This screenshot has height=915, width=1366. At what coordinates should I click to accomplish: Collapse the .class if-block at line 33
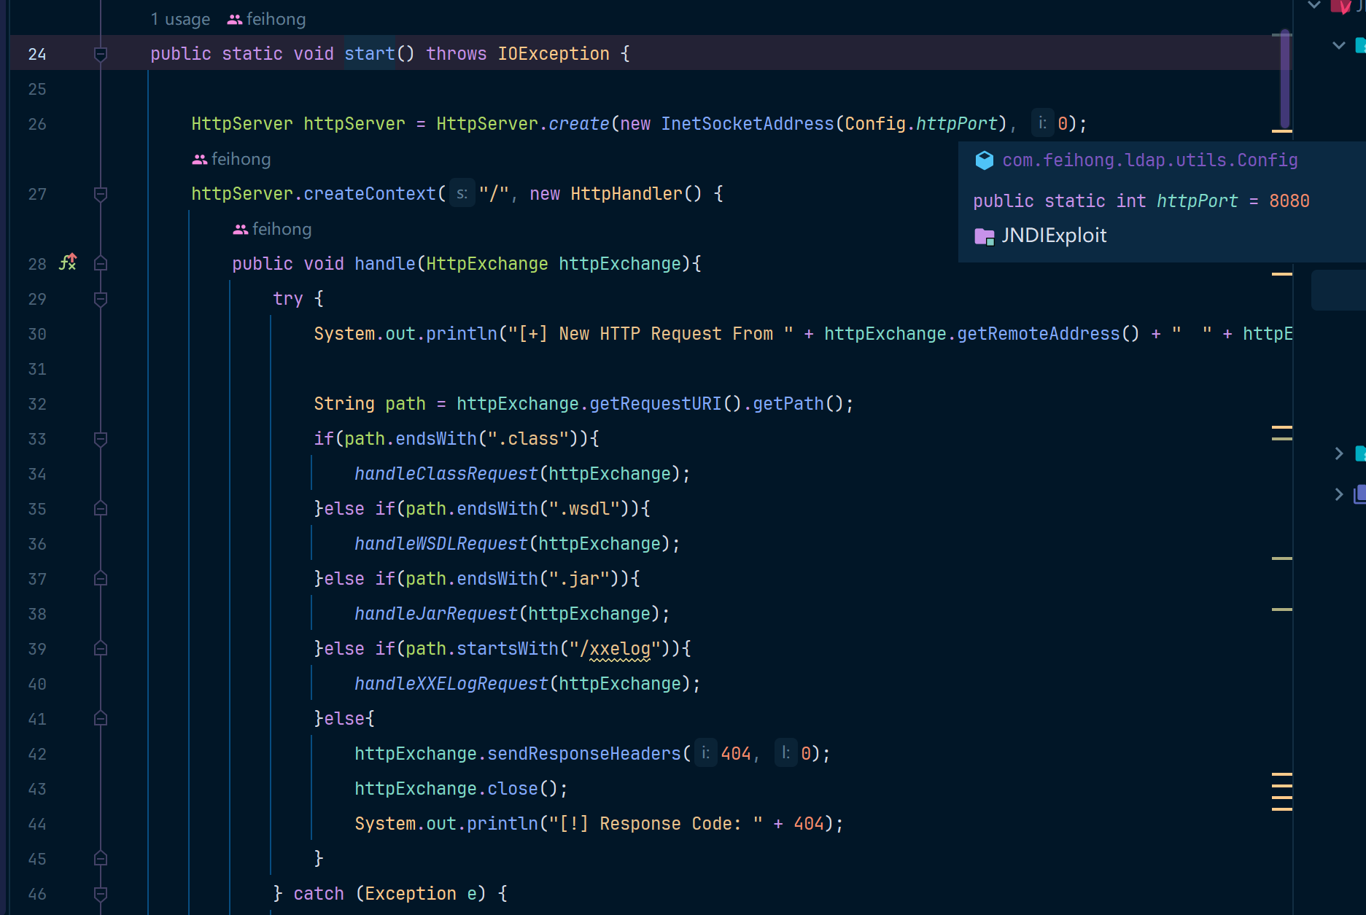(101, 439)
